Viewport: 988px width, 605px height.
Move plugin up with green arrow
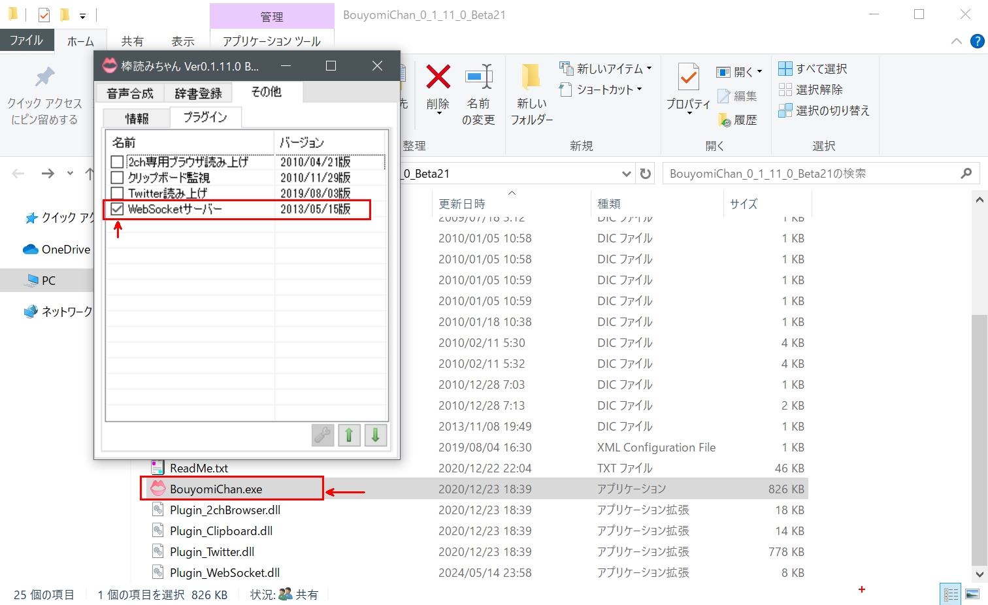click(x=349, y=435)
